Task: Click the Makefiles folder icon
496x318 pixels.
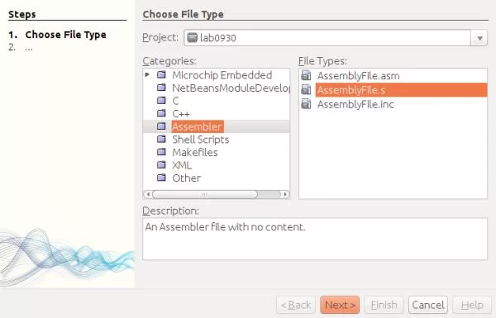Action: pos(162,152)
